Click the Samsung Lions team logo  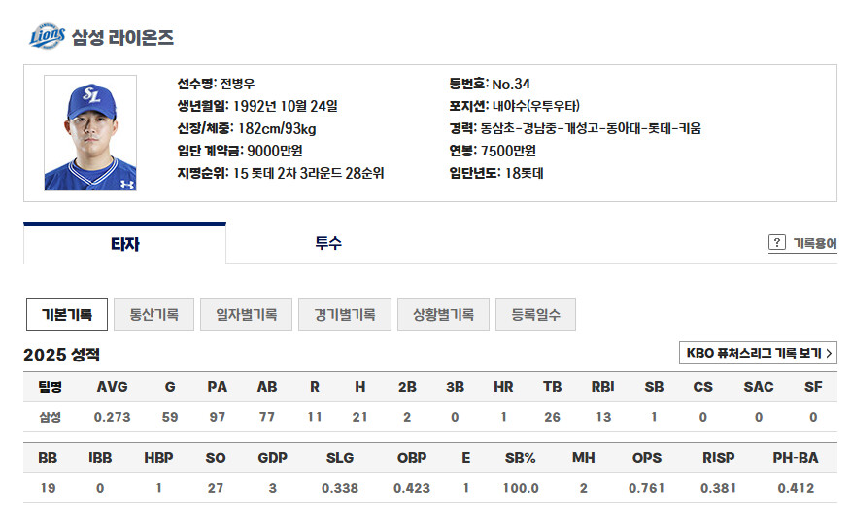click(x=48, y=36)
